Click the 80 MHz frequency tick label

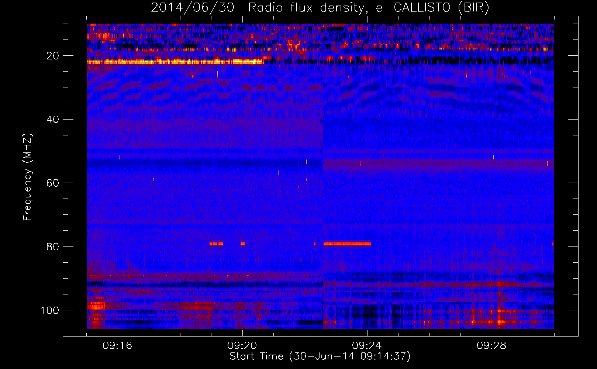click(53, 246)
